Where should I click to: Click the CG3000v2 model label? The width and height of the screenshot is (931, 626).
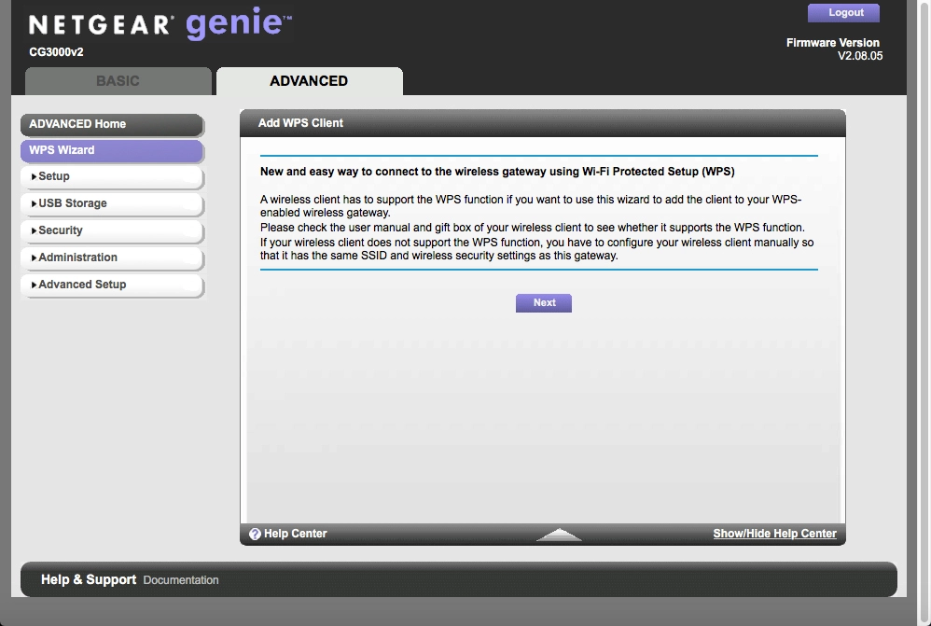(x=56, y=52)
